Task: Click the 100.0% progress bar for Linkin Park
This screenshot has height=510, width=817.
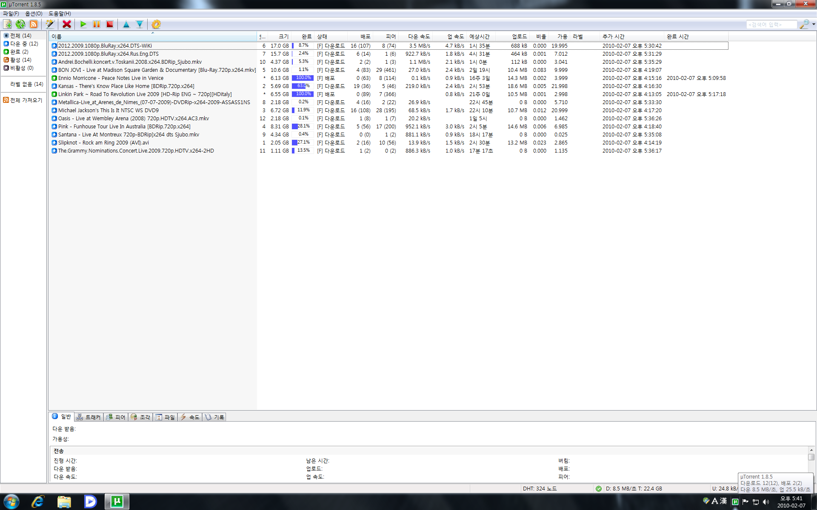Action: pyautogui.click(x=303, y=94)
